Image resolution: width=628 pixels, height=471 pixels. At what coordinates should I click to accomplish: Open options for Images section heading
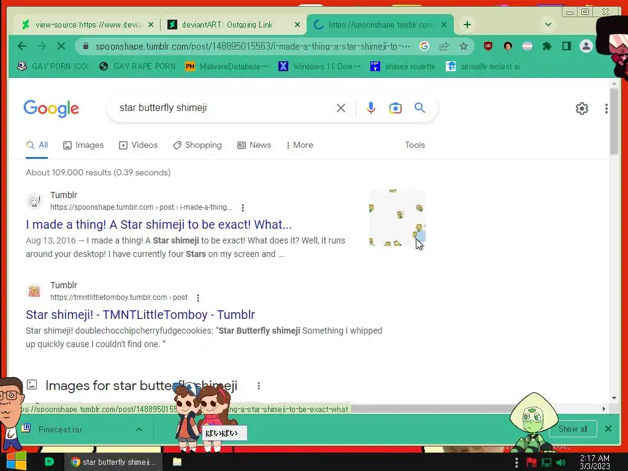point(259,386)
